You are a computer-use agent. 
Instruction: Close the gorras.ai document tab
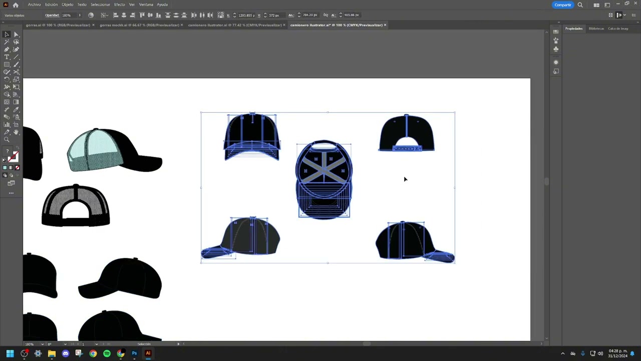(x=93, y=25)
